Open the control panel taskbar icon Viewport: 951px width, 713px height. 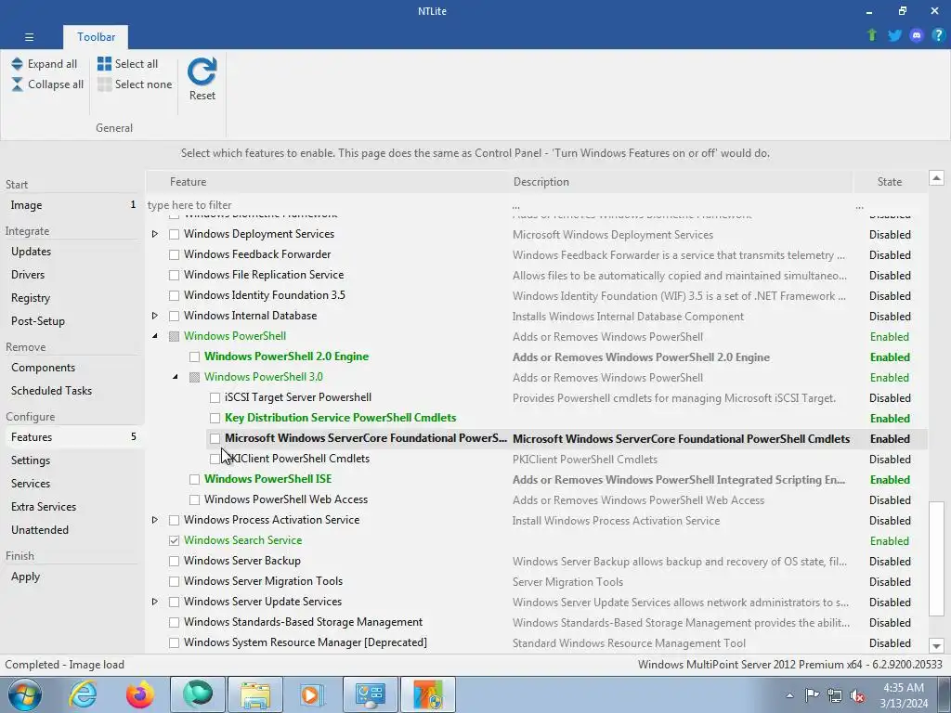[371, 694]
